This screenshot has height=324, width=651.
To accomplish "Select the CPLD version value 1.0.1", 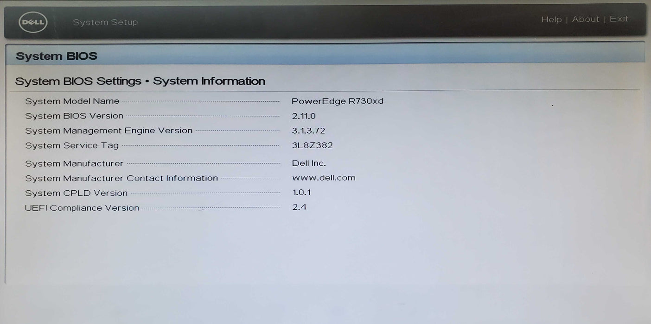I will pos(301,193).
